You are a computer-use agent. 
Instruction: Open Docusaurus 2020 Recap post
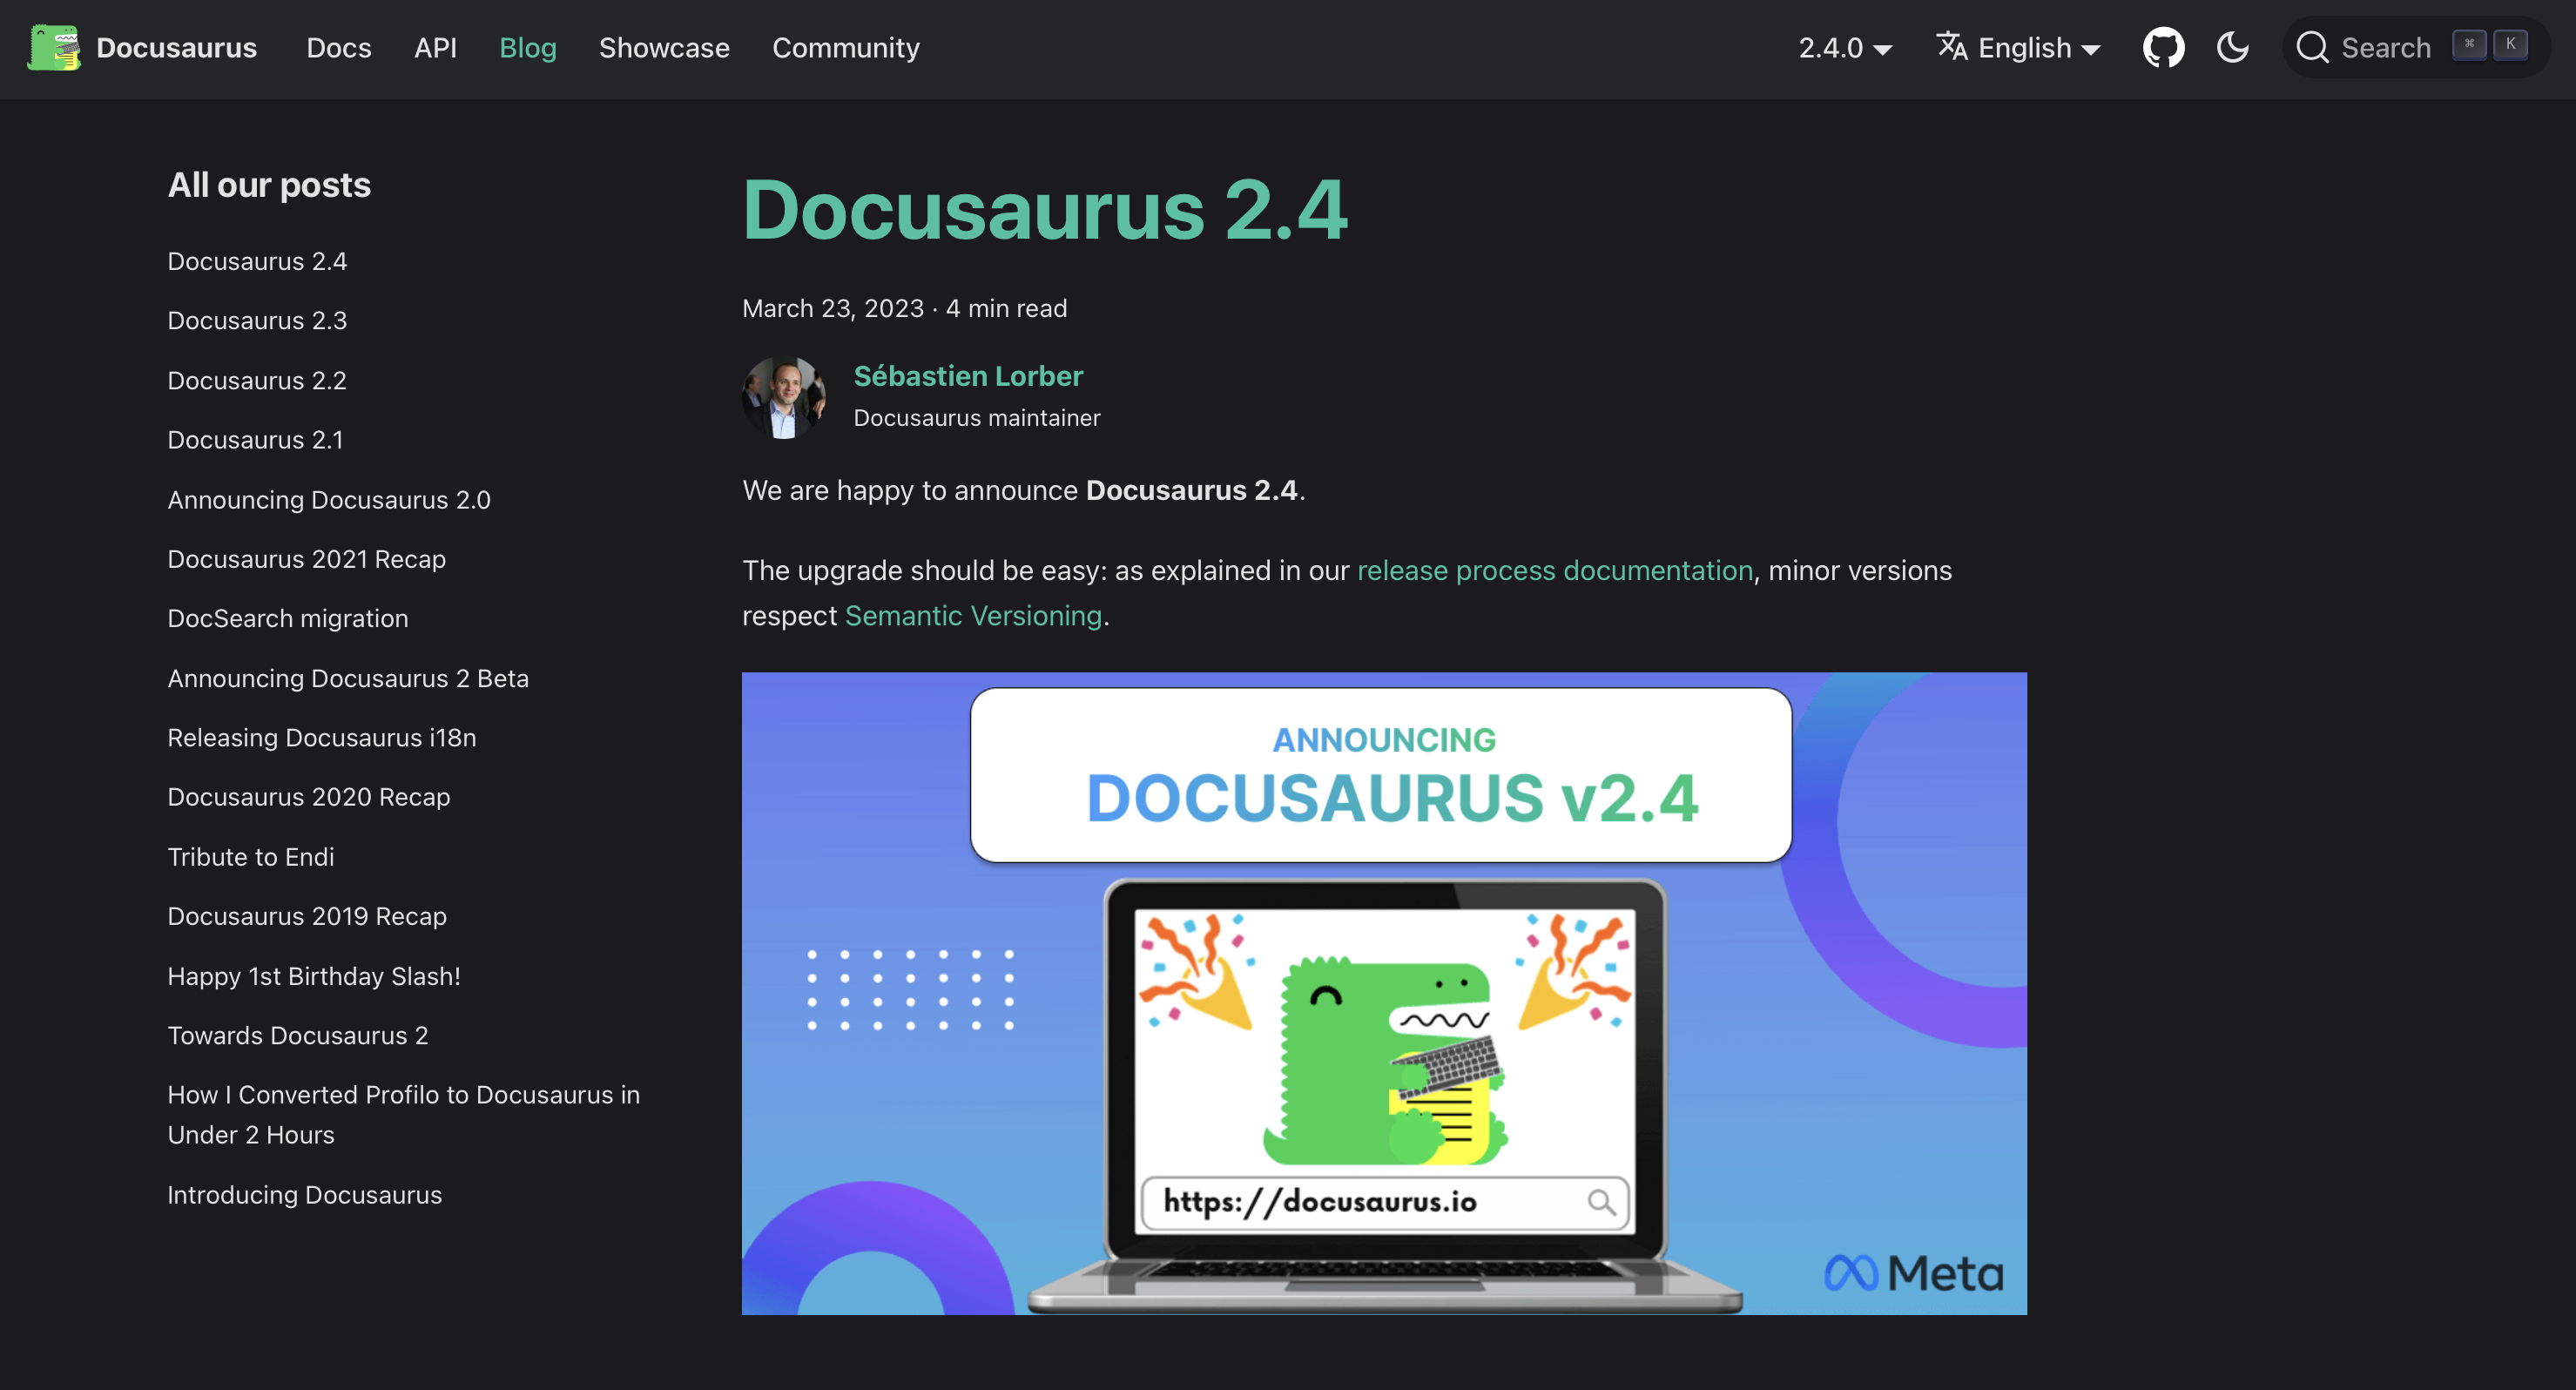pos(309,797)
